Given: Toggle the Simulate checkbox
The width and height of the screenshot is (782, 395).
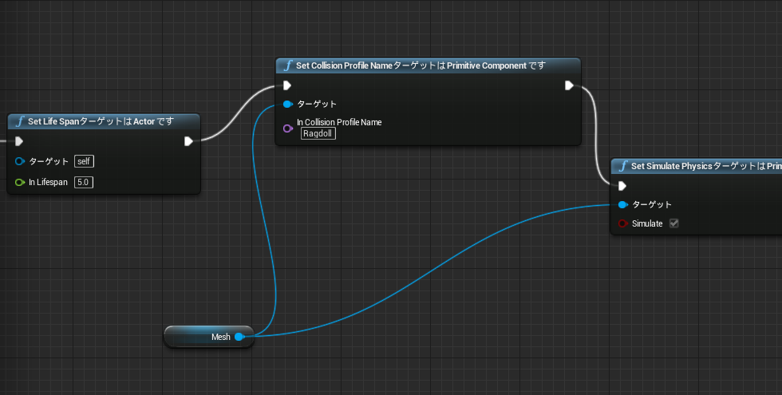Looking at the screenshot, I should (673, 223).
